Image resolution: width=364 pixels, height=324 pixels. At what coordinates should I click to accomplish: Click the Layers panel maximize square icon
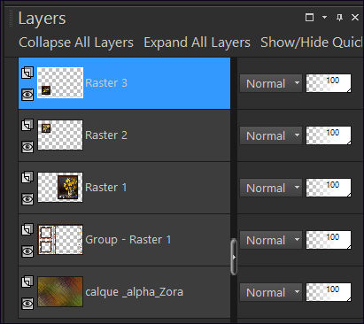309,18
